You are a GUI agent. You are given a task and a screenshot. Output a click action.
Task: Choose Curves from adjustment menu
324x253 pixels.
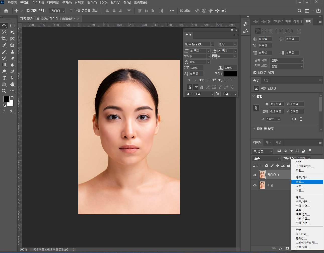307,186
